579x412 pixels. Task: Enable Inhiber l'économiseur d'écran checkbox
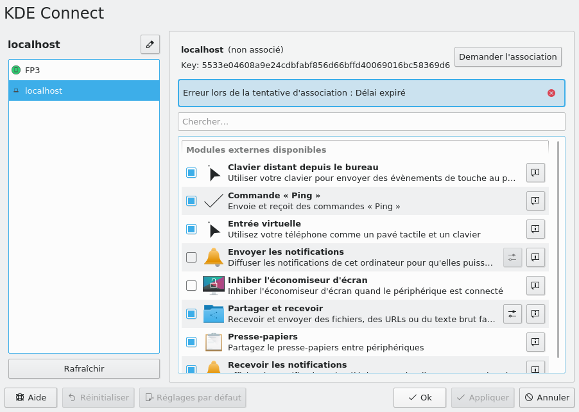click(191, 286)
